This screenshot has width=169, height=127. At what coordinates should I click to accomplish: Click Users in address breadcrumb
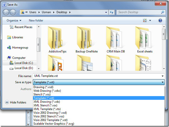coord(33,12)
